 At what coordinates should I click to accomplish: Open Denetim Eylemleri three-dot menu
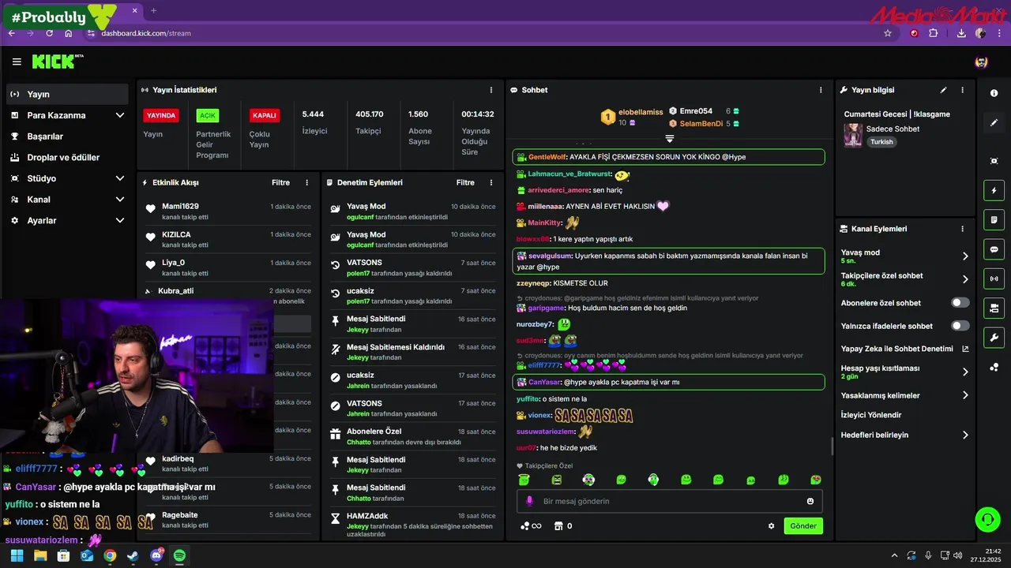click(491, 182)
